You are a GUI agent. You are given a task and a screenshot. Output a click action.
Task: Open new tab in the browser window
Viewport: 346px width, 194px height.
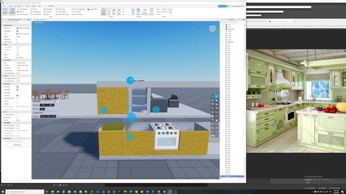pyautogui.click(x=295, y=21)
